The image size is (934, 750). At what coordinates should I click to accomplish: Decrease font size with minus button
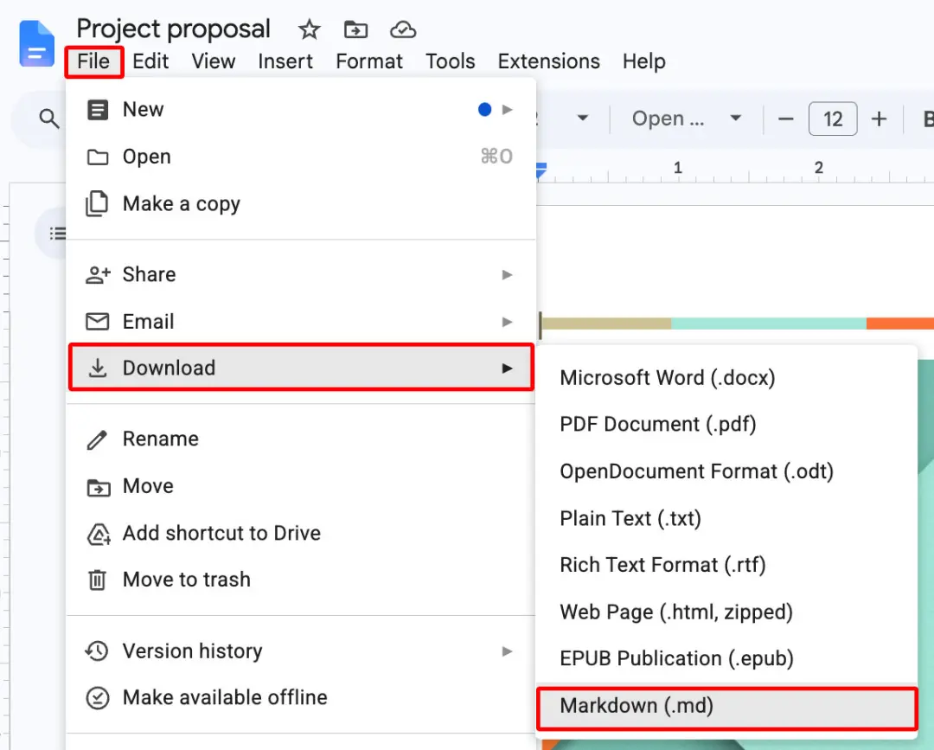(785, 119)
